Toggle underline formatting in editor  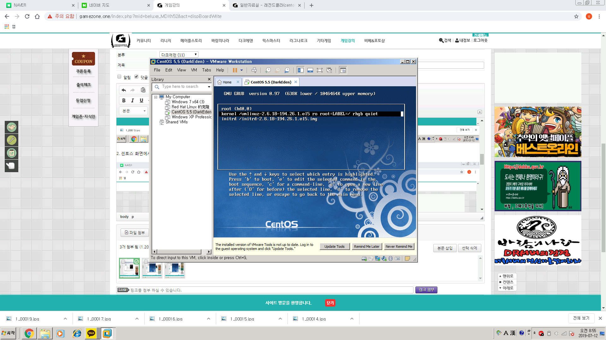[141, 100]
